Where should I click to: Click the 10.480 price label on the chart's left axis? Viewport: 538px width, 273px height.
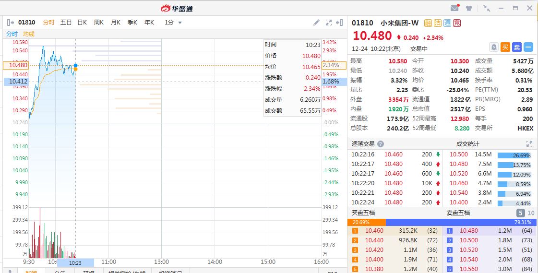pyautogui.click(x=16, y=65)
